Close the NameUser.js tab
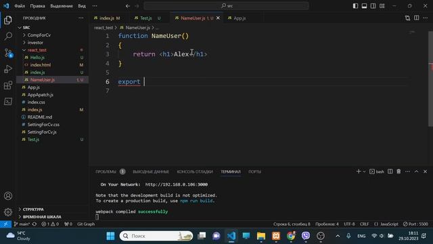The width and height of the screenshot is (433, 244). (218, 18)
